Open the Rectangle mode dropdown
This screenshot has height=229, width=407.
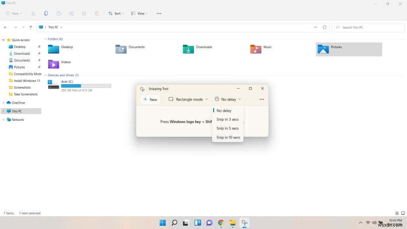[x=188, y=99]
